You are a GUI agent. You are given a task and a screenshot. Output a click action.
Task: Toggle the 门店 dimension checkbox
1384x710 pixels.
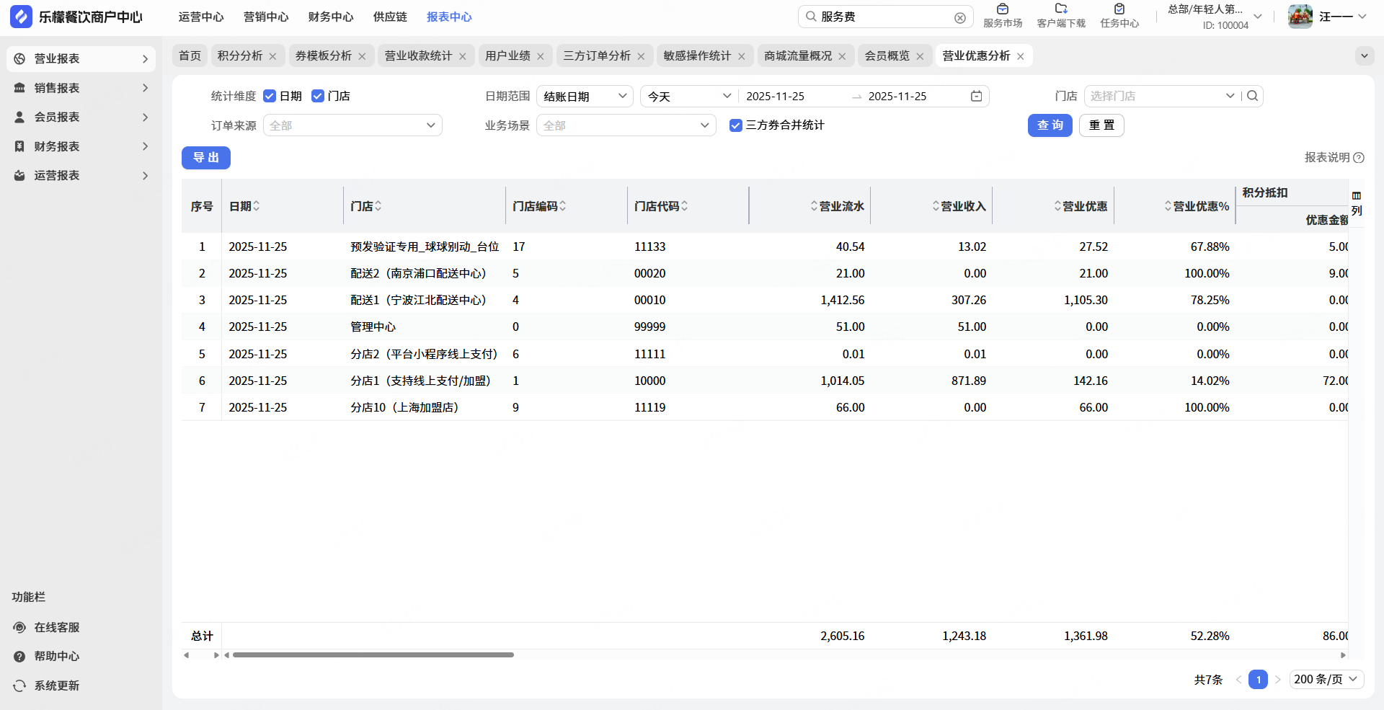click(318, 97)
